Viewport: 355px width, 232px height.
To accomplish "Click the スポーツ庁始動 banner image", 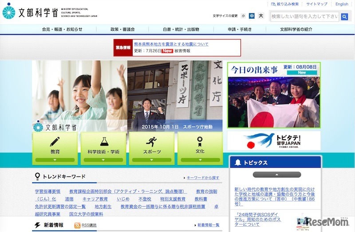I will coord(175,96).
